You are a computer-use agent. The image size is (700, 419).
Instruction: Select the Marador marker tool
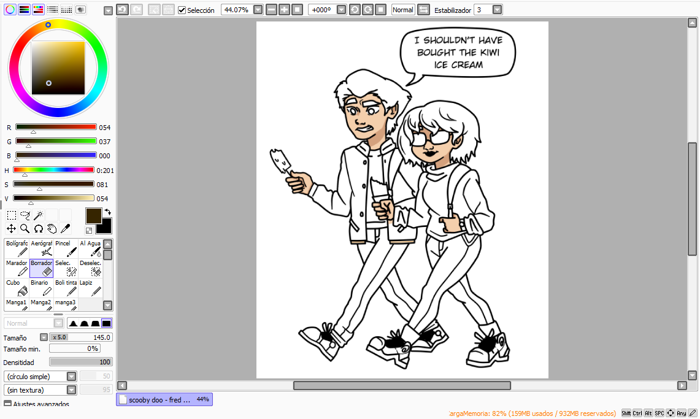tap(17, 268)
